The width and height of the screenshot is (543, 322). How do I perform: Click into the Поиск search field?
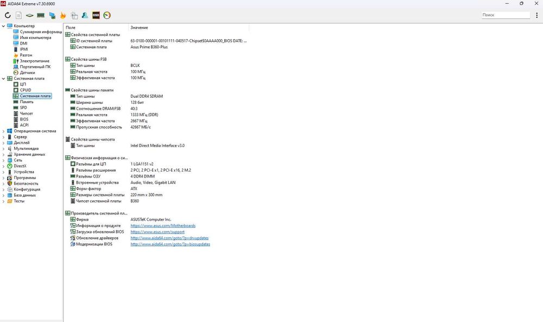(x=506, y=15)
